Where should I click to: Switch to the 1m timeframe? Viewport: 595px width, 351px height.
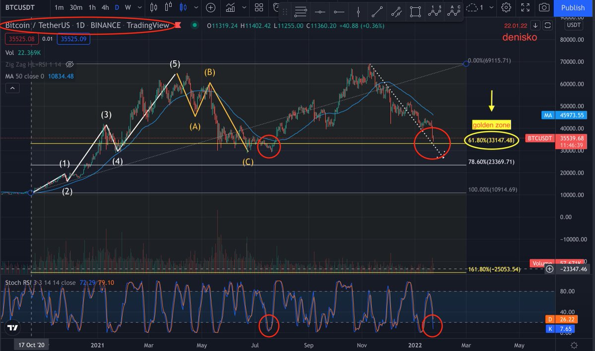(x=59, y=7)
